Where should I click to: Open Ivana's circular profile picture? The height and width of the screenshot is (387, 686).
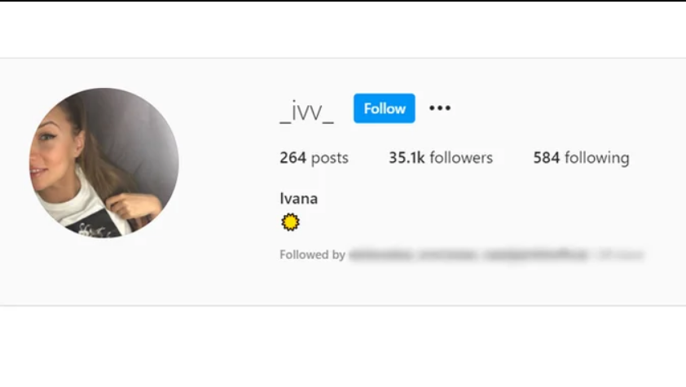click(104, 163)
